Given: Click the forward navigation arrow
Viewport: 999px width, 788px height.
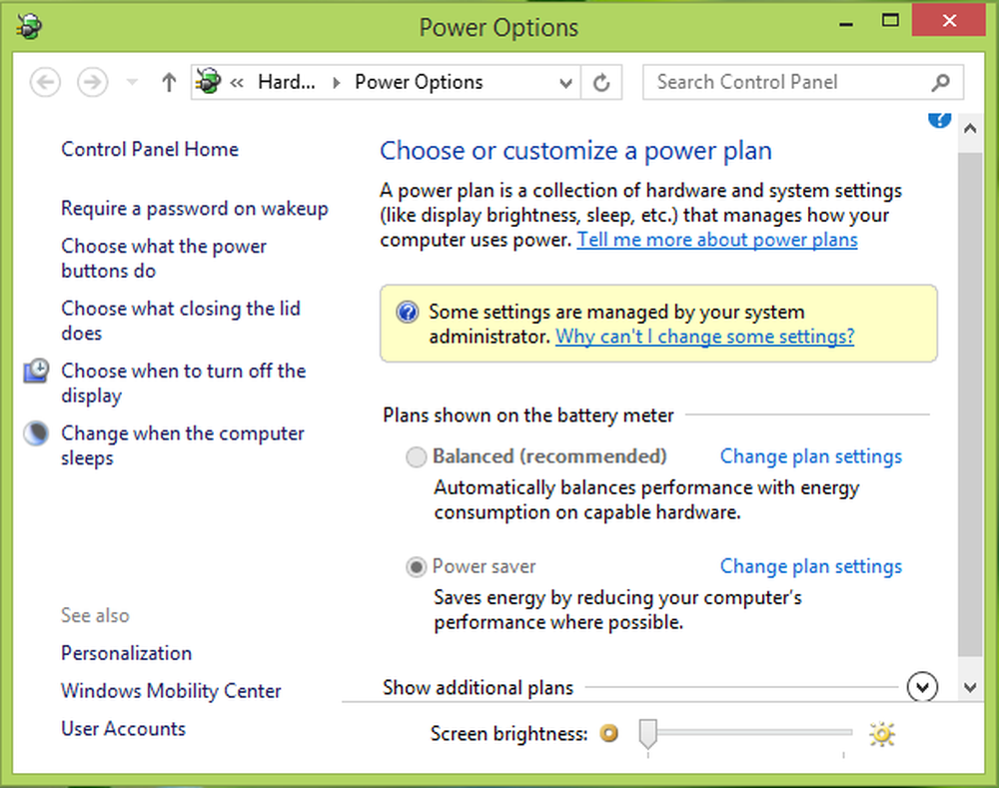Looking at the screenshot, I should pos(92,82).
